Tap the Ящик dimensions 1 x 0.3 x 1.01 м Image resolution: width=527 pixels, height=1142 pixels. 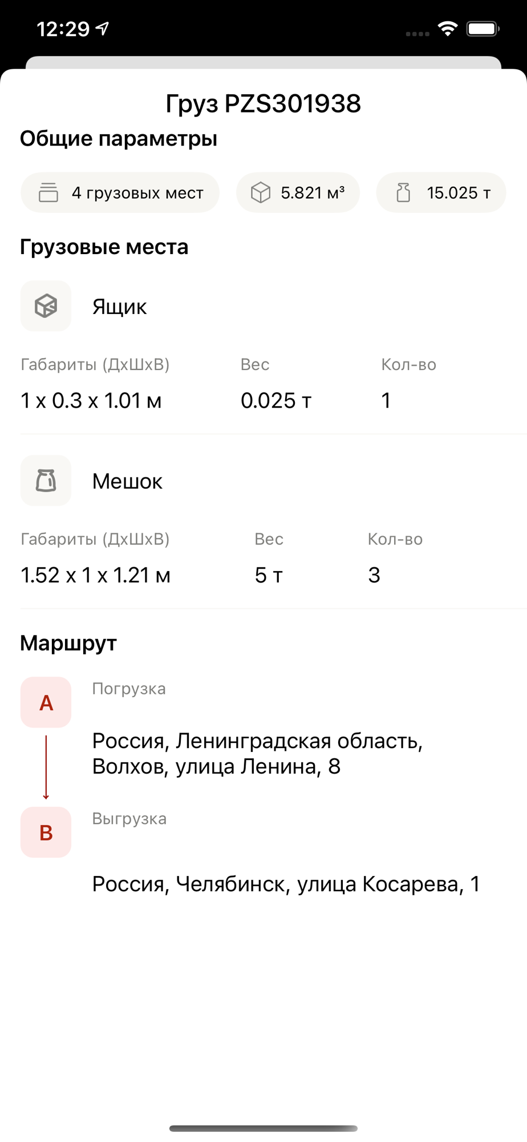91,400
